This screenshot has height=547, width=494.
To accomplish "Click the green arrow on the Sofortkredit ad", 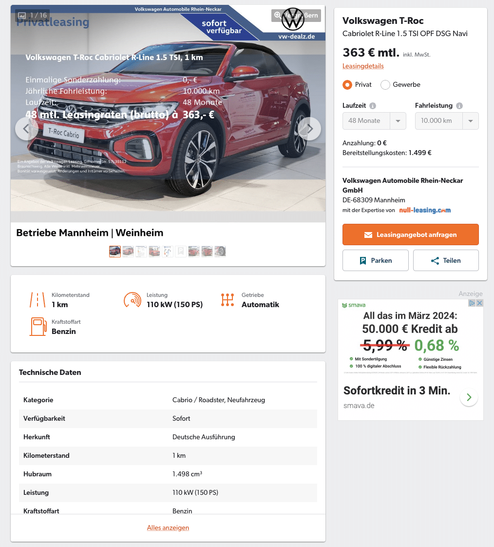I will coord(469,397).
